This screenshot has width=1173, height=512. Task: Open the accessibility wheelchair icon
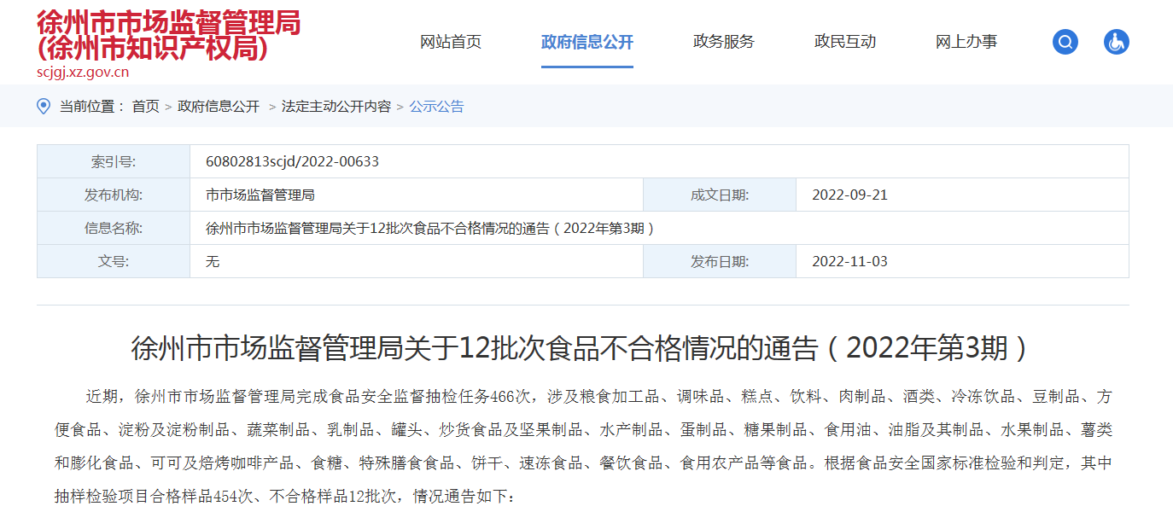tap(1117, 42)
